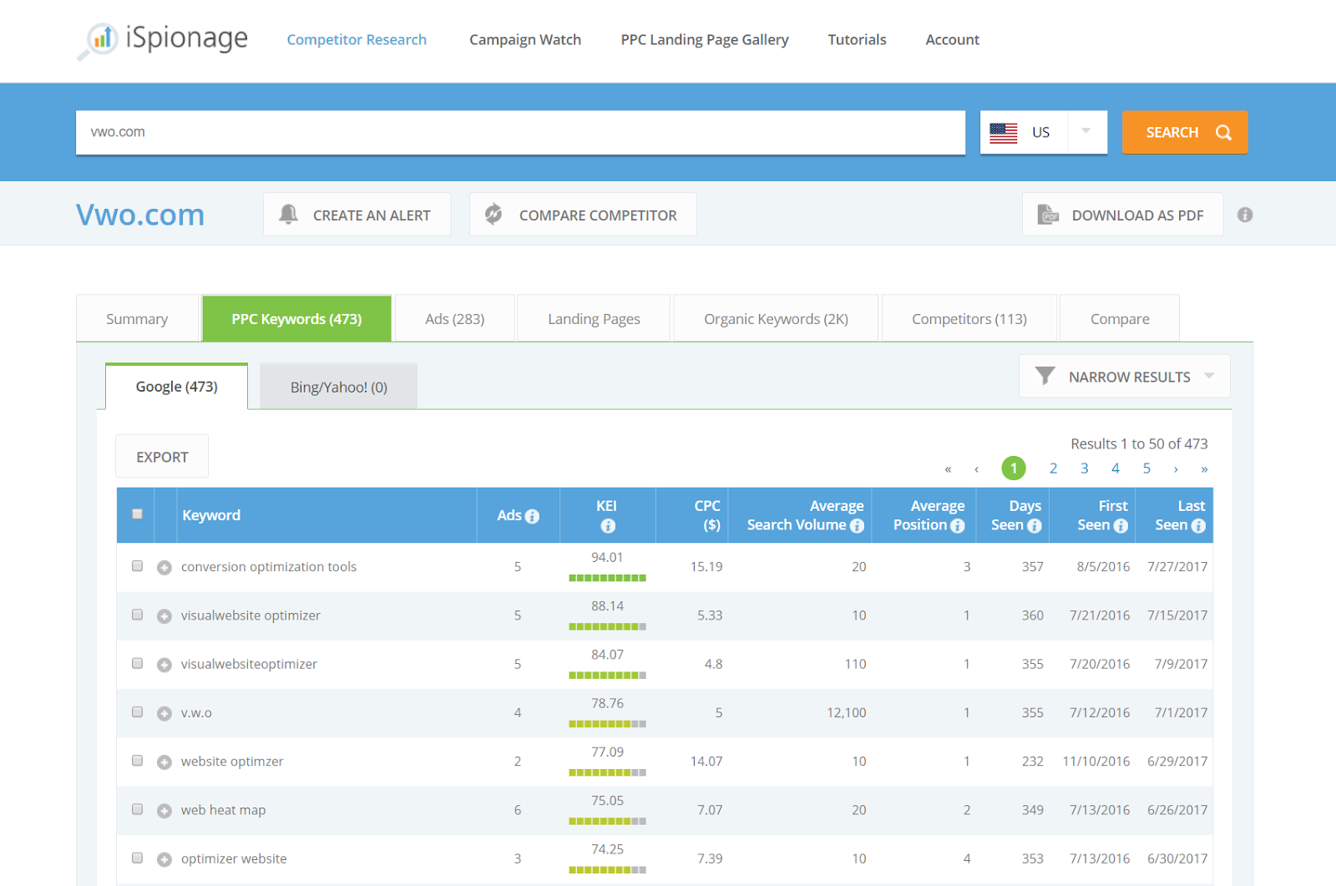Expand the optimizer website row
Image resolution: width=1336 pixels, height=886 pixels.
click(x=164, y=859)
